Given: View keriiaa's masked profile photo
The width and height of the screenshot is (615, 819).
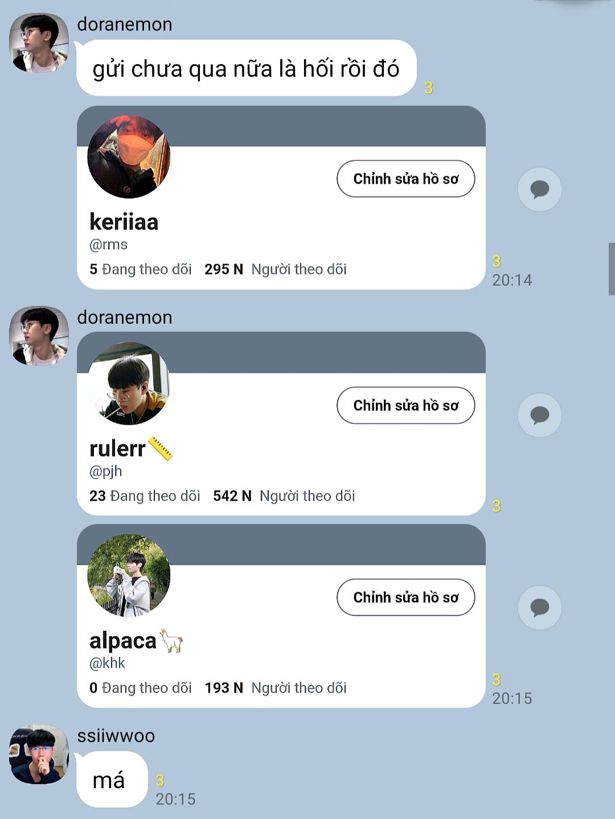Looking at the screenshot, I should 129,157.
